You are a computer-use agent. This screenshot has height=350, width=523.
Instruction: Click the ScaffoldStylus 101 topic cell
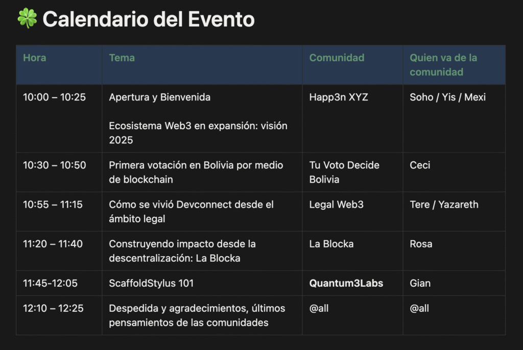pos(151,283)
